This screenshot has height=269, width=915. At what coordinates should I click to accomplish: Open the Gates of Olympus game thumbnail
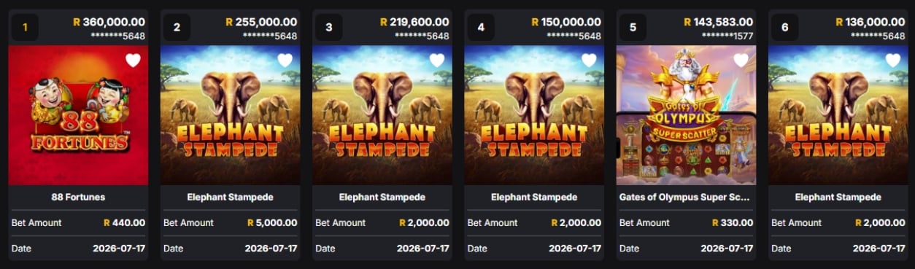686,115
